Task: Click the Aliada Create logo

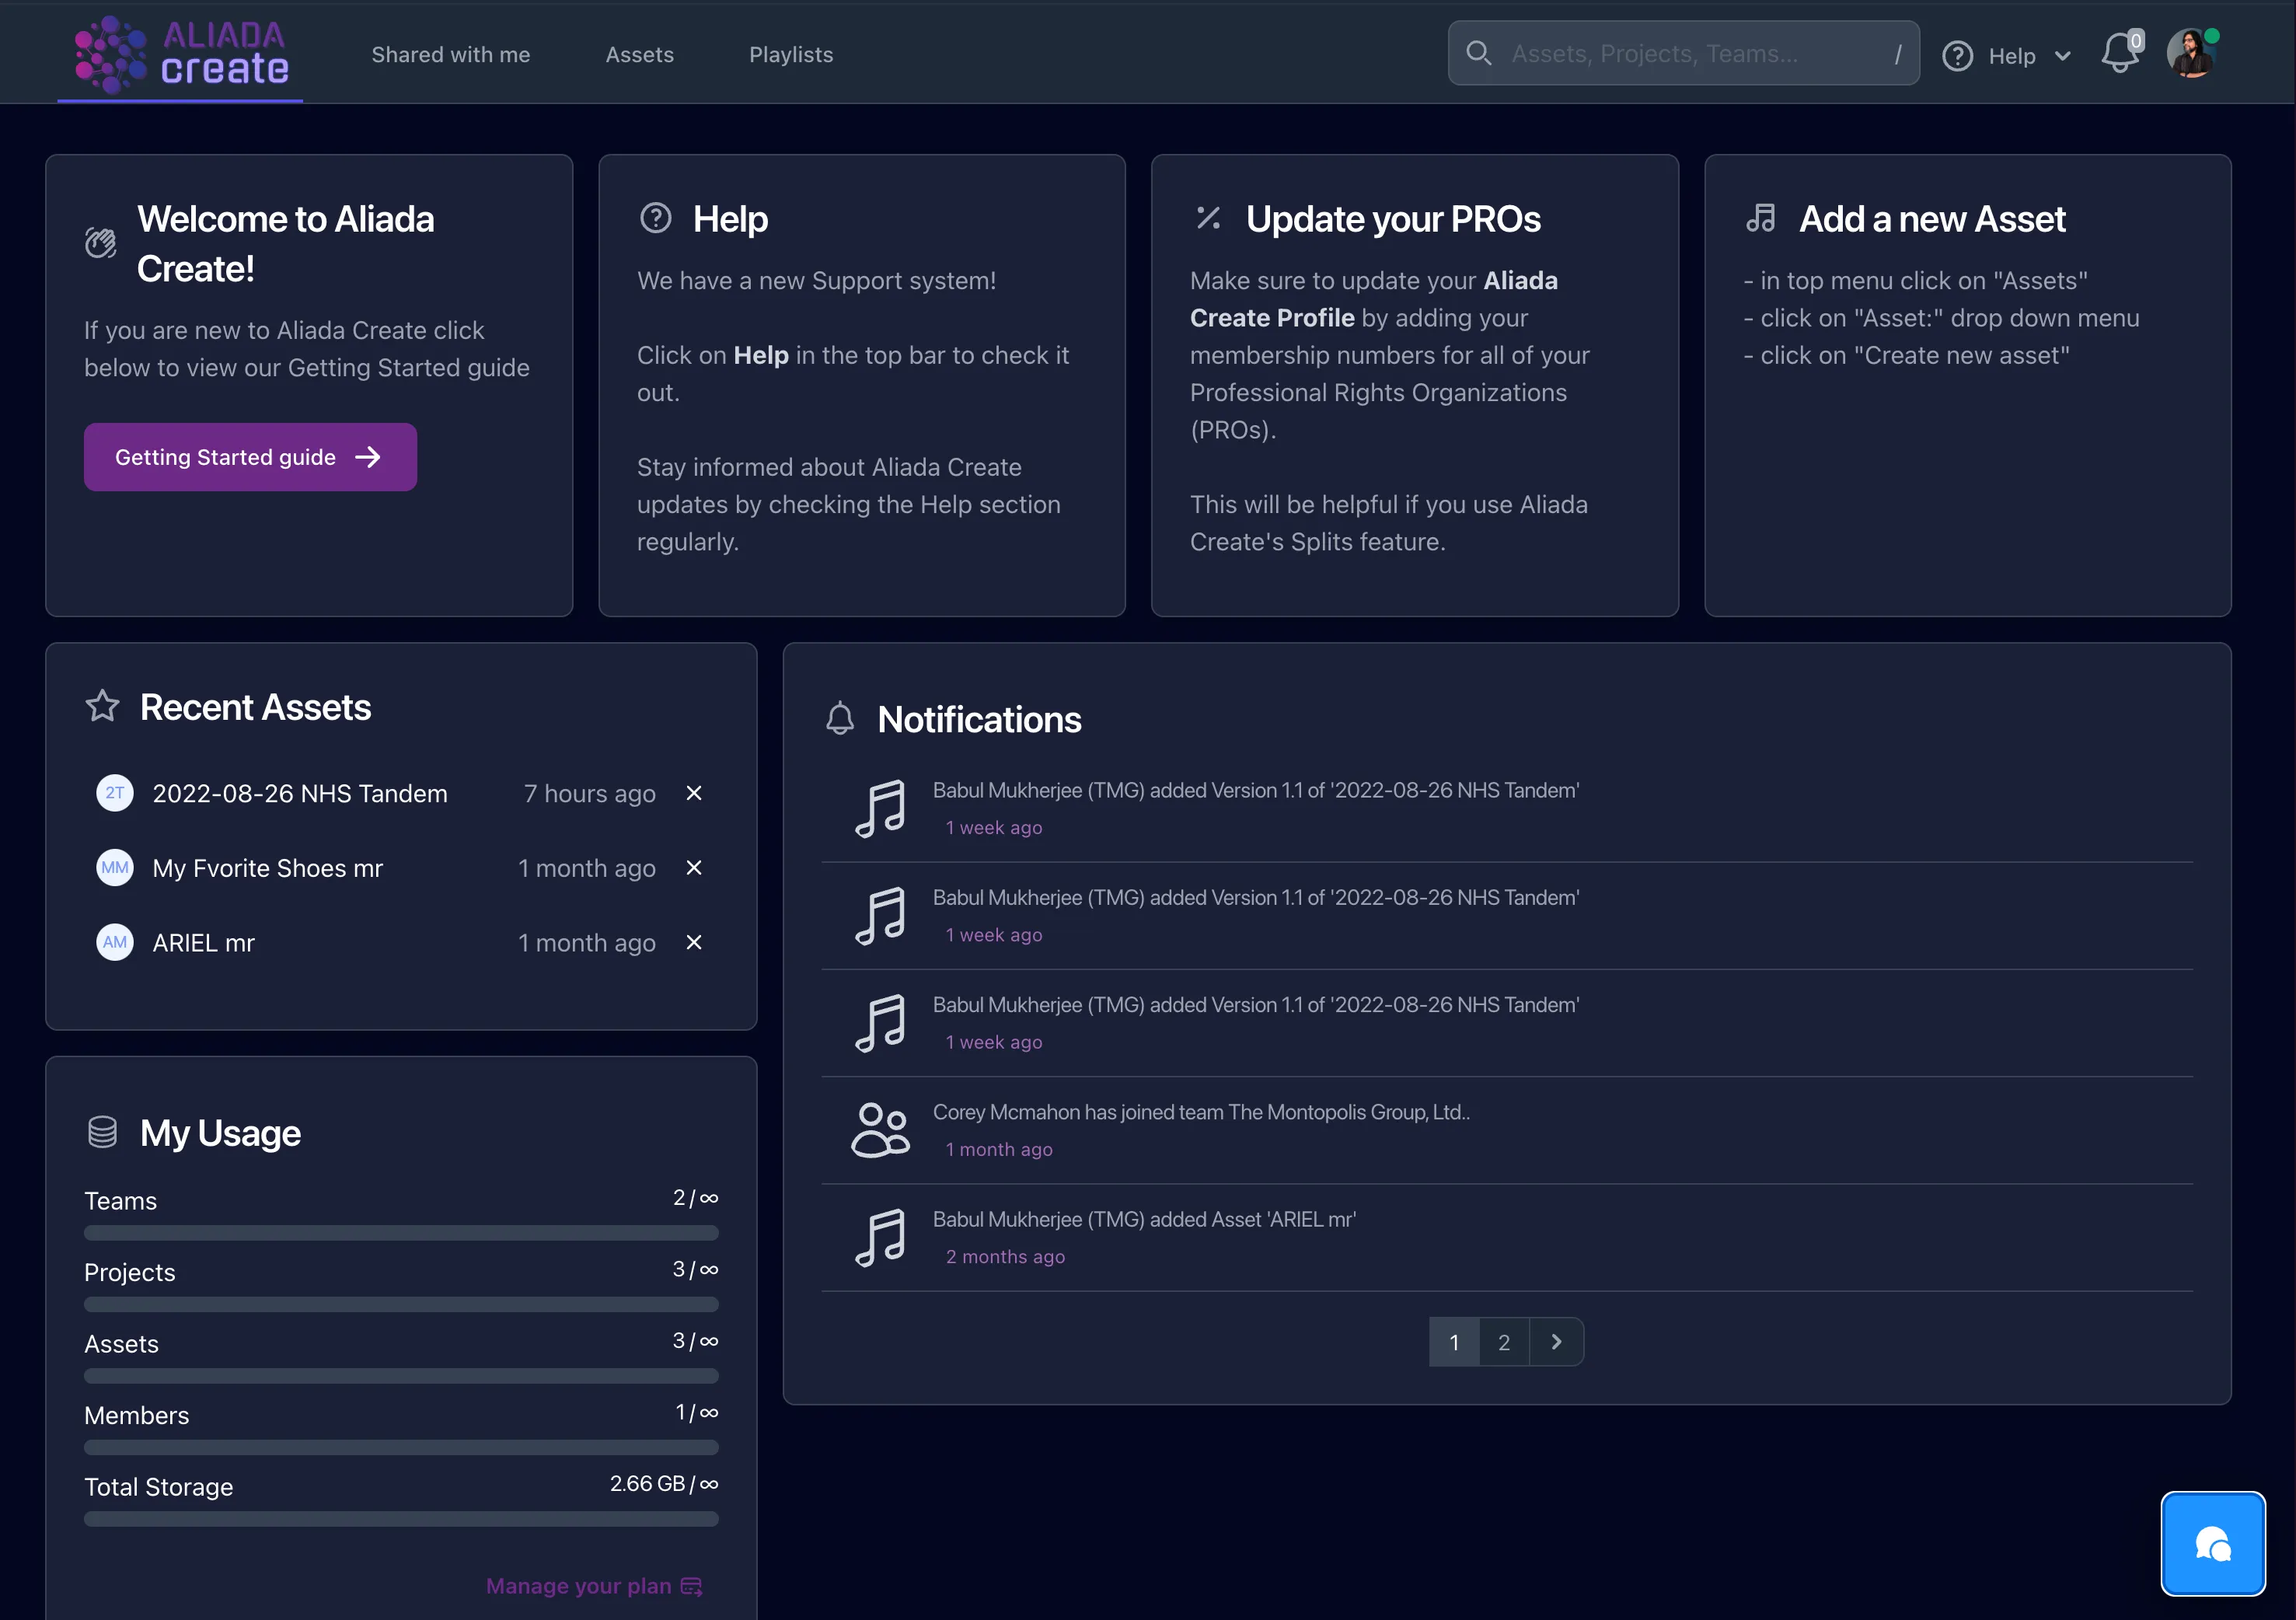Action: tap(181, 54)
